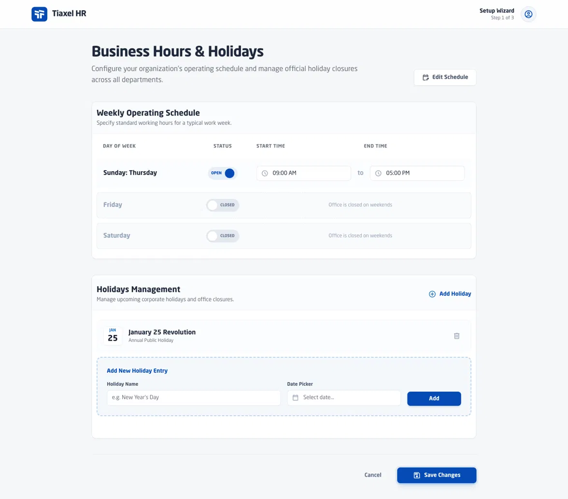Click the Add Holiday link
Screen dimensions: 568x499
pyautogui.click(x=450, y=294)
